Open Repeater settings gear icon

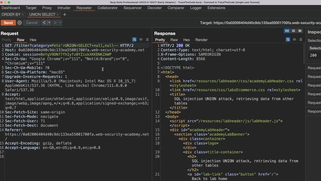coord(20,23)
